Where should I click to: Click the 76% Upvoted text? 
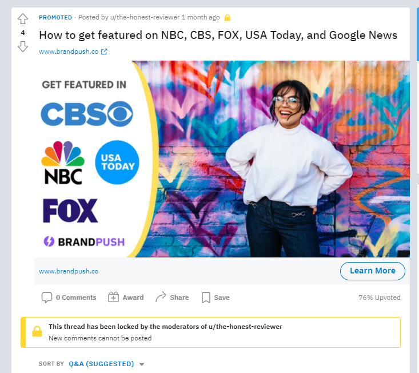click(380, 297)
